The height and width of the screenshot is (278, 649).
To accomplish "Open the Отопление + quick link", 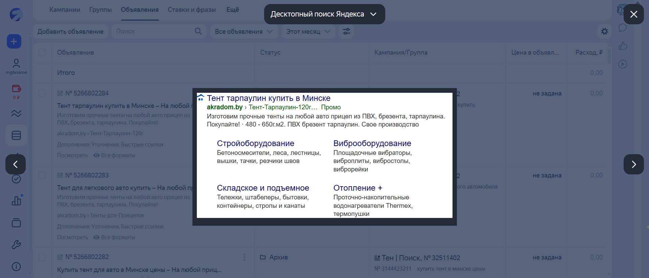I will click(357, 188).
